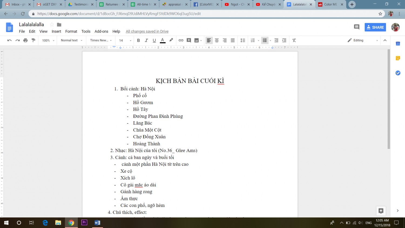
Task: Insert a link with the chain icon
Action: pos(181,40)
